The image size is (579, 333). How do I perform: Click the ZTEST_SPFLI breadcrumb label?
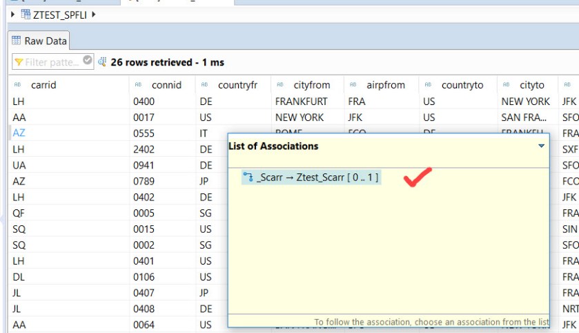60,15
